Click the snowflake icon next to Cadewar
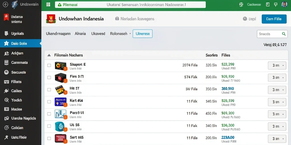The image size is (291, 145). (241, 5)
